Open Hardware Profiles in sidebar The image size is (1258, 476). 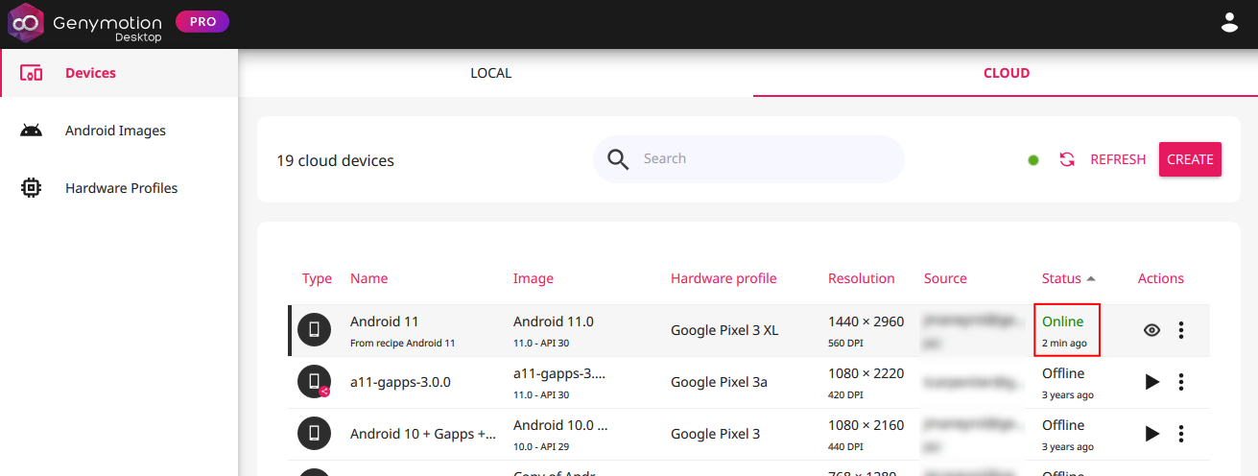pos(119,188)
